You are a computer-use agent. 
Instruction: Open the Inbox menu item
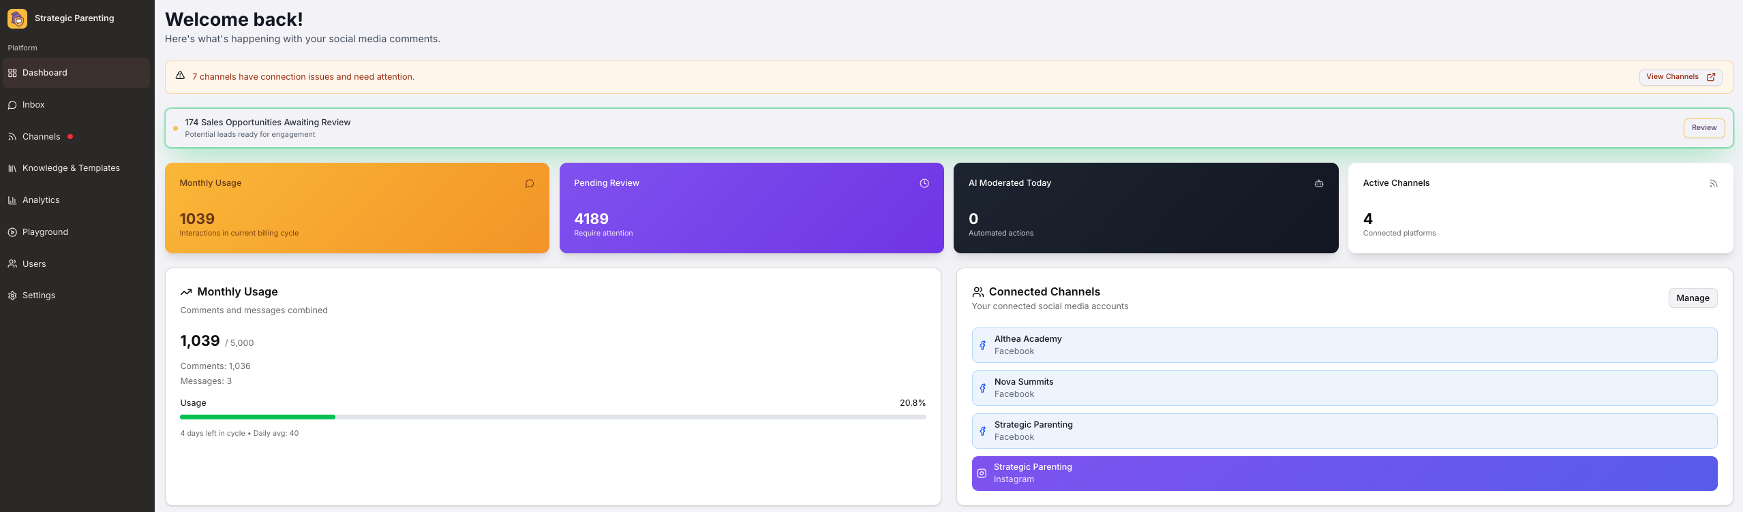(x=76, y=105)
